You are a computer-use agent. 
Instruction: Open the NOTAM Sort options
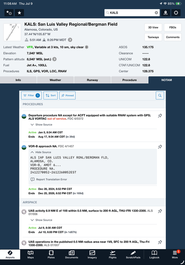(x=51, y=95)
